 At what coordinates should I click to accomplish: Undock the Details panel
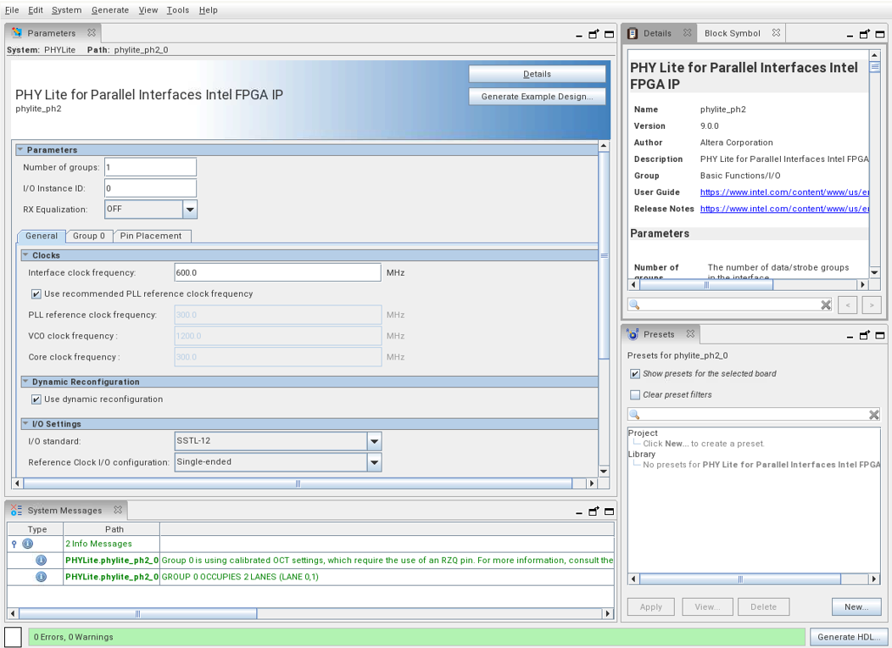coord(864,34)
